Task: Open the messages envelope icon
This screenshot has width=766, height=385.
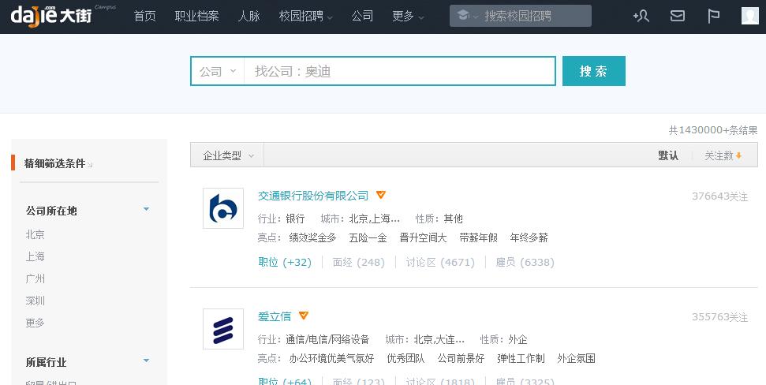Action: coord(677,16)
